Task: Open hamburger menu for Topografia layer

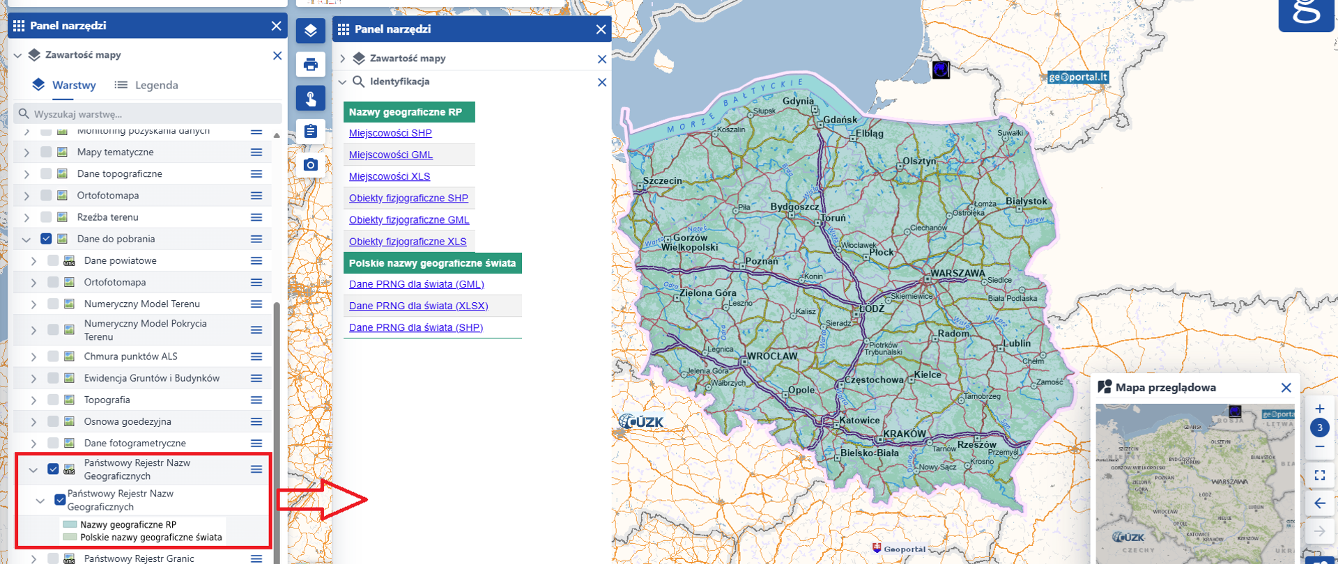Action: click(x=256, y=400)
